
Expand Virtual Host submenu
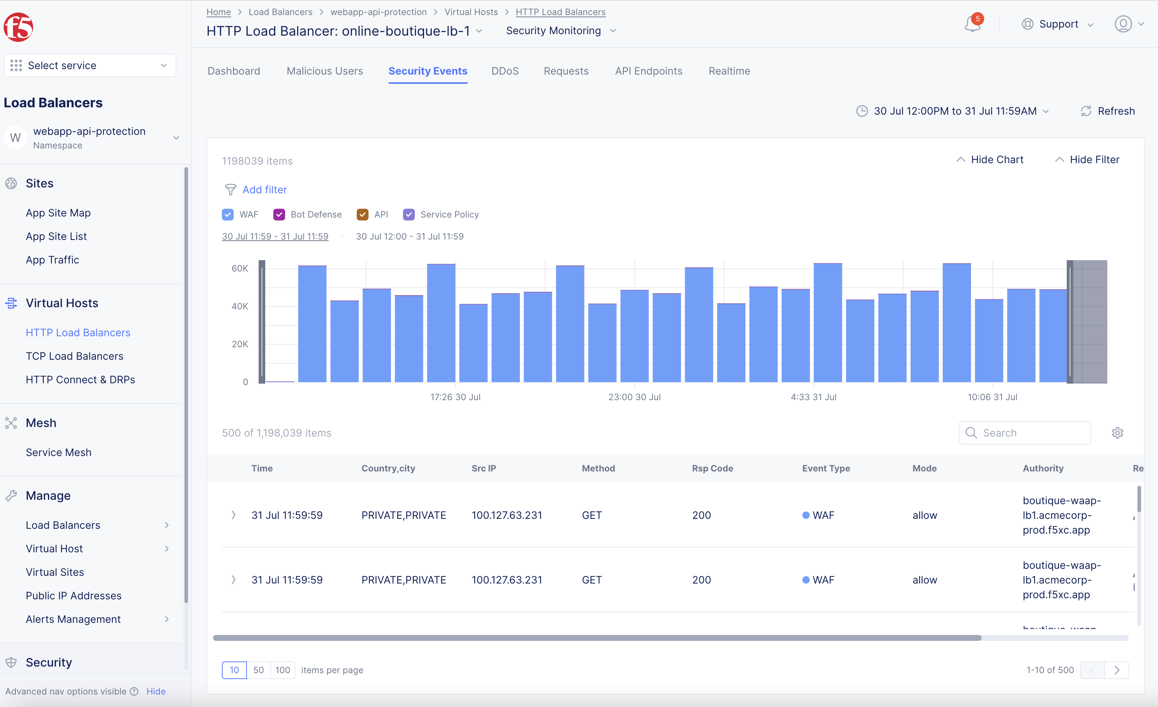pos(167,549)
